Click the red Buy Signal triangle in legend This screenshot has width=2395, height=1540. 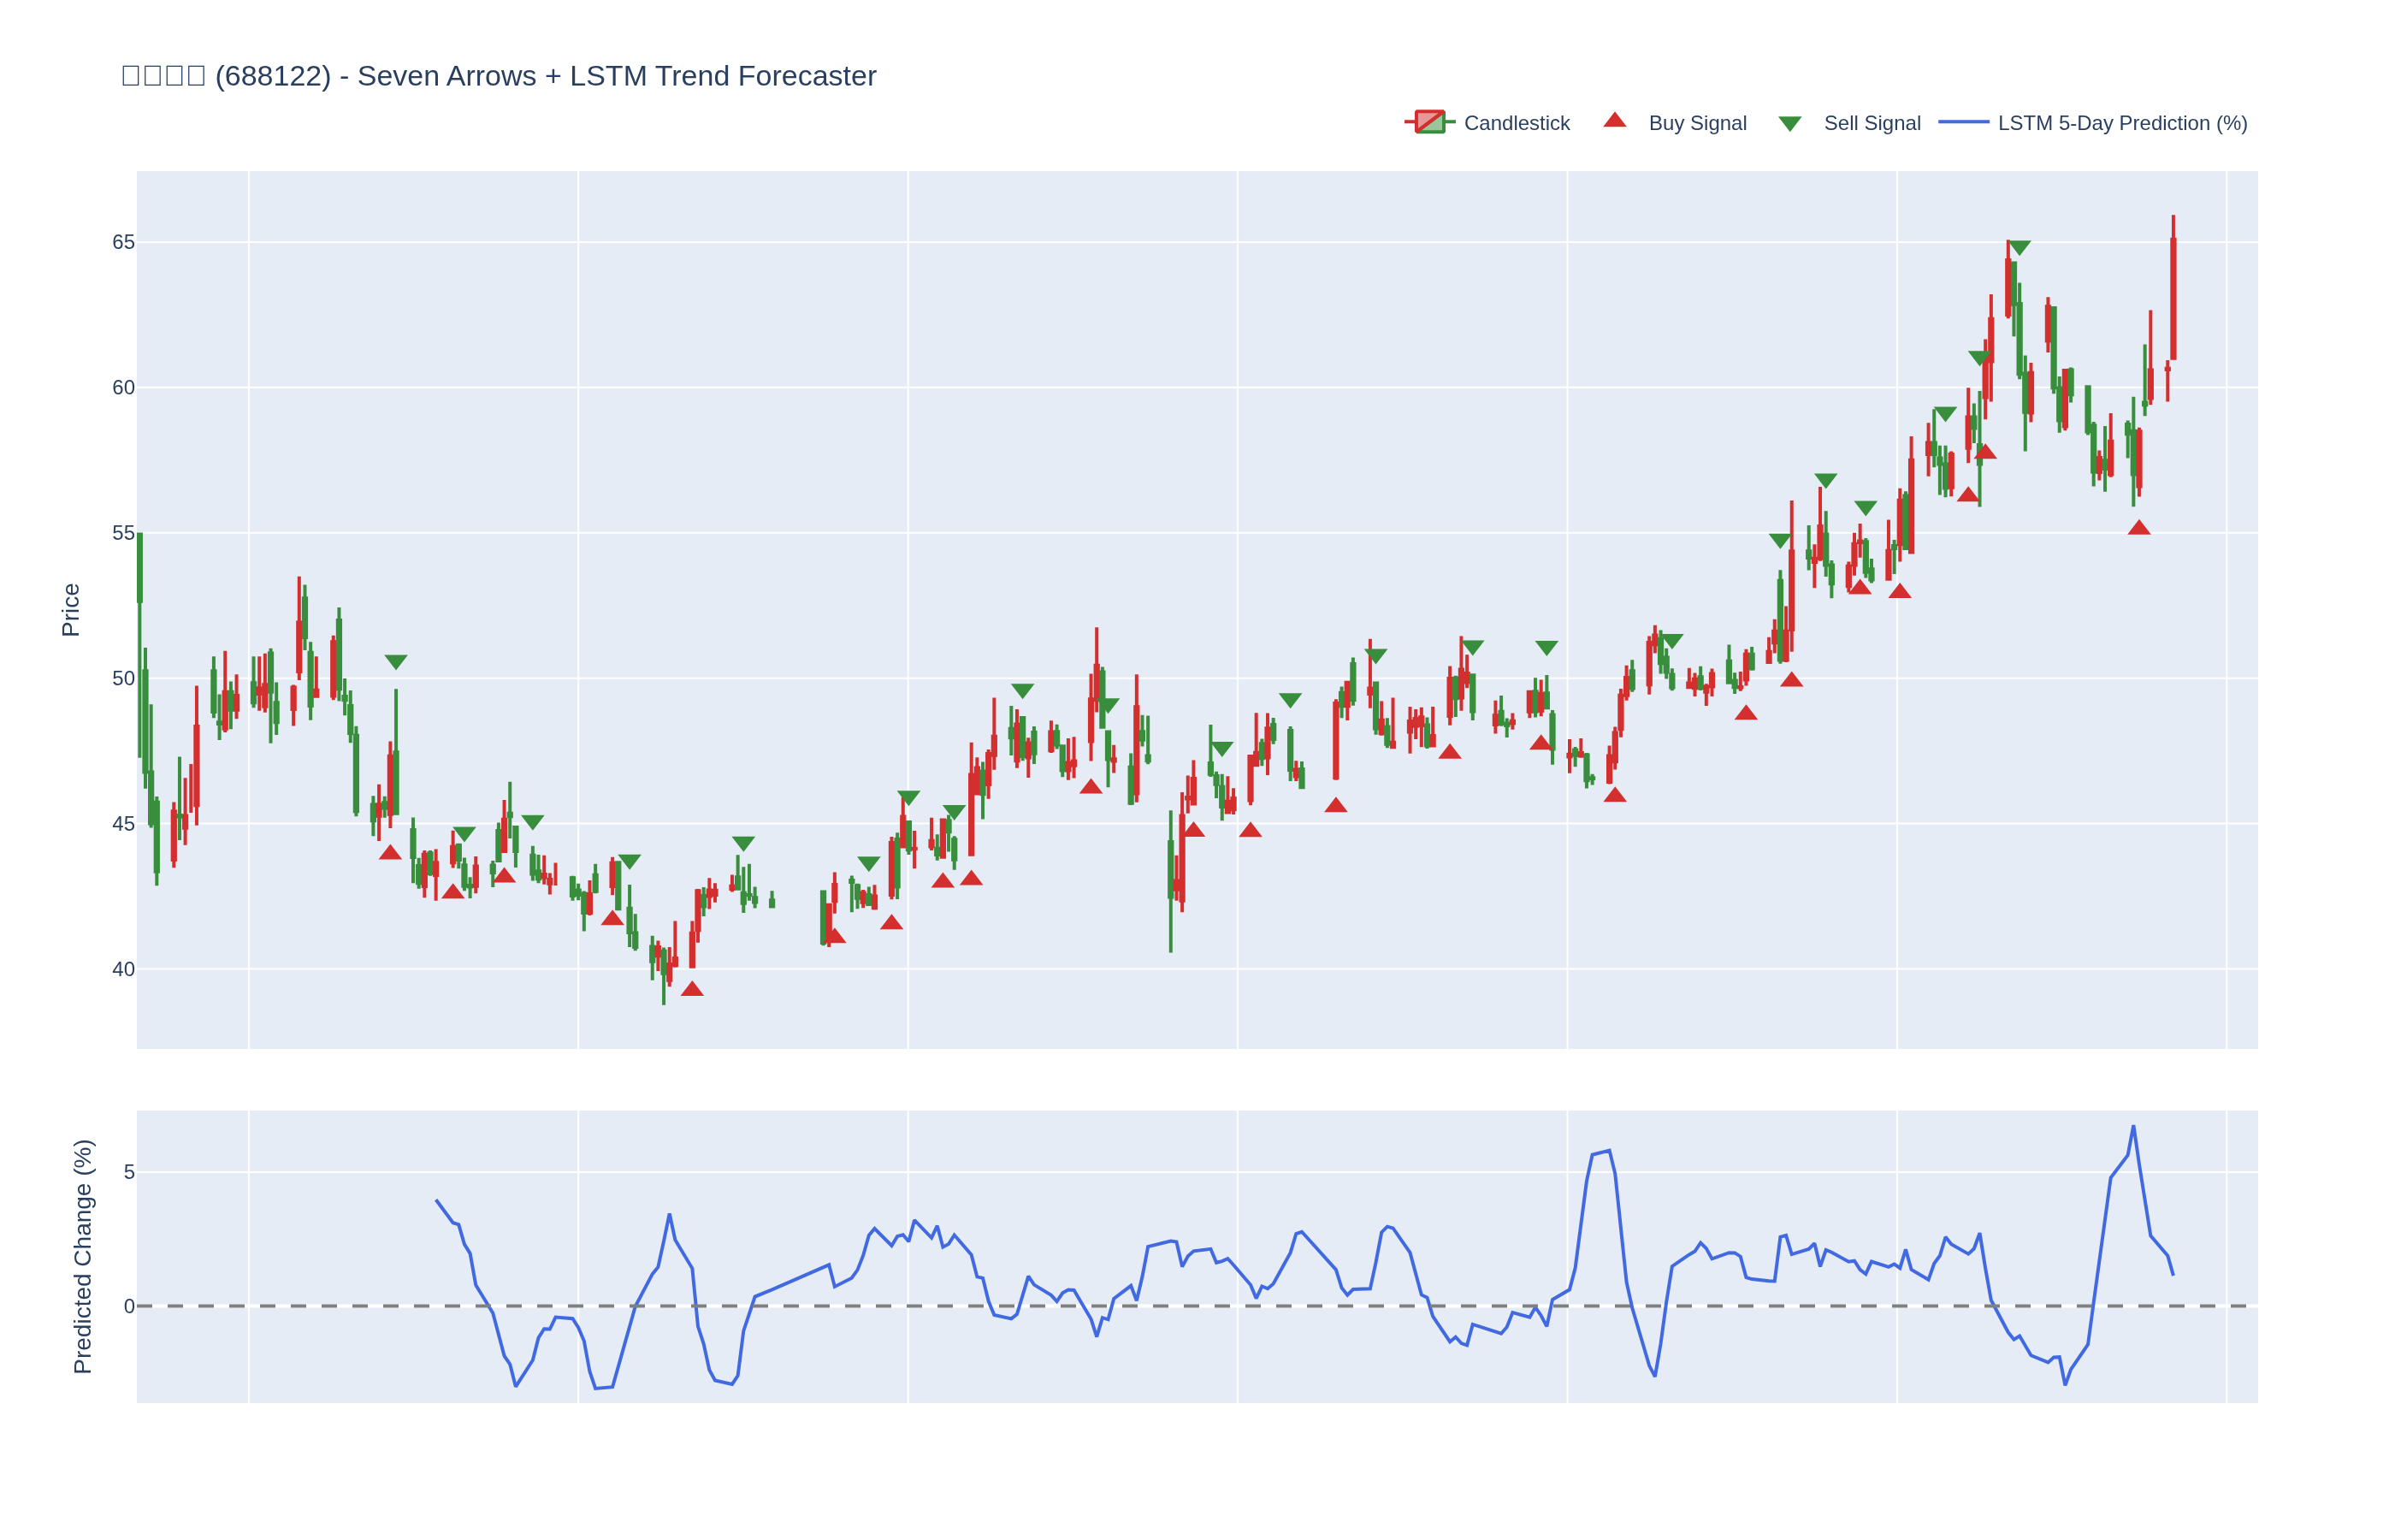(1613, 121)
